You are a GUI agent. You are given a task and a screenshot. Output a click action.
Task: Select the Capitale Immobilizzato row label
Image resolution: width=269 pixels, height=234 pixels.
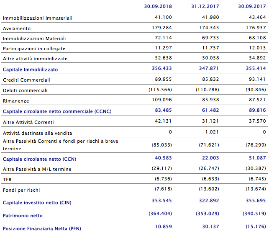pos(31,69)
